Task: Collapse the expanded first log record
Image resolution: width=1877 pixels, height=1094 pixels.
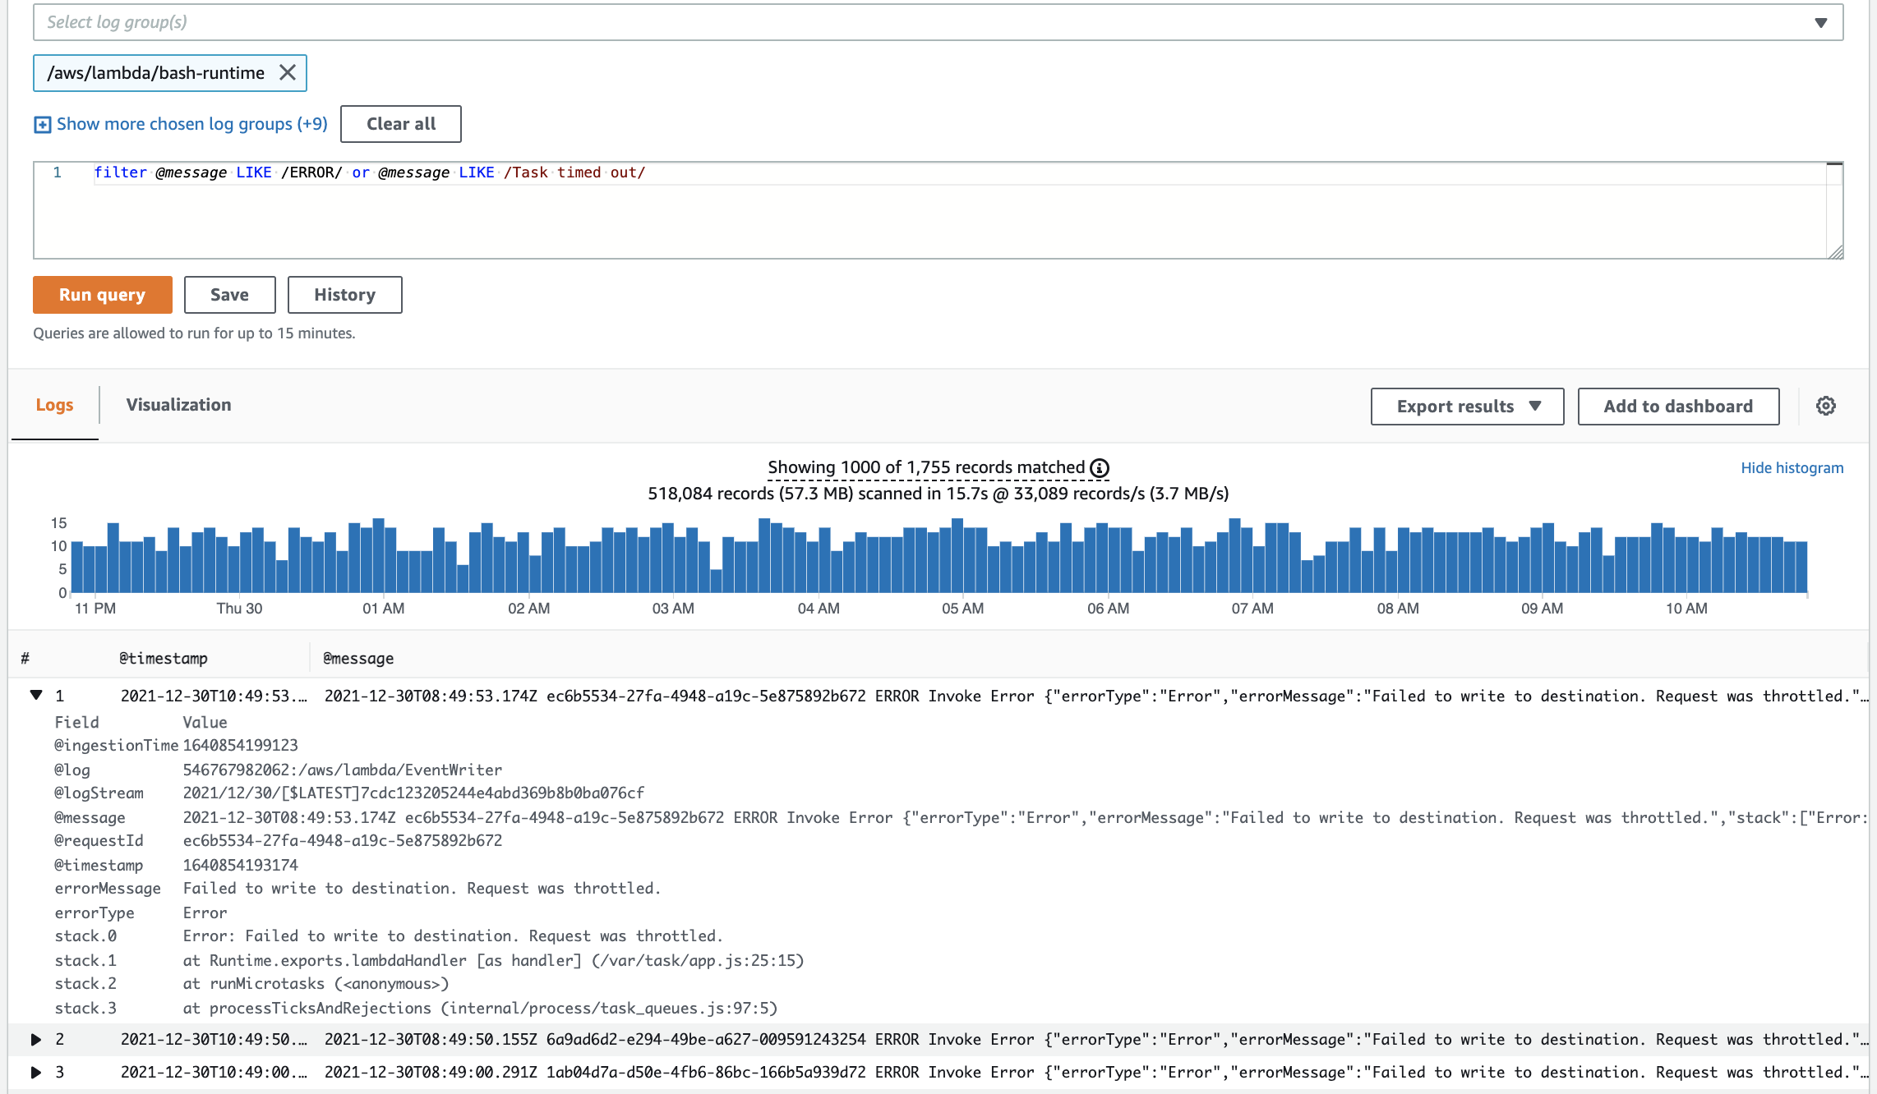Action: point(35,694)
